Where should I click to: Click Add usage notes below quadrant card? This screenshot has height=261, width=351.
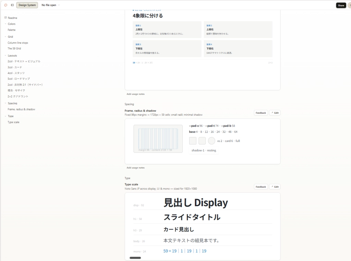[x=135, y=94]
